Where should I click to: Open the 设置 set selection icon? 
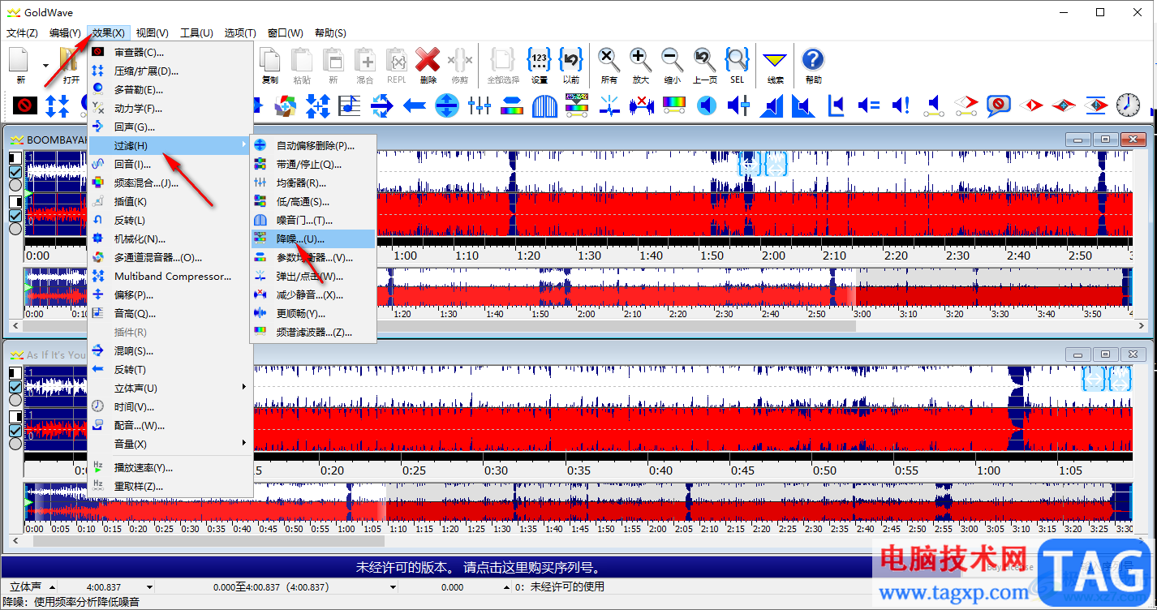[x=540, y=65]
